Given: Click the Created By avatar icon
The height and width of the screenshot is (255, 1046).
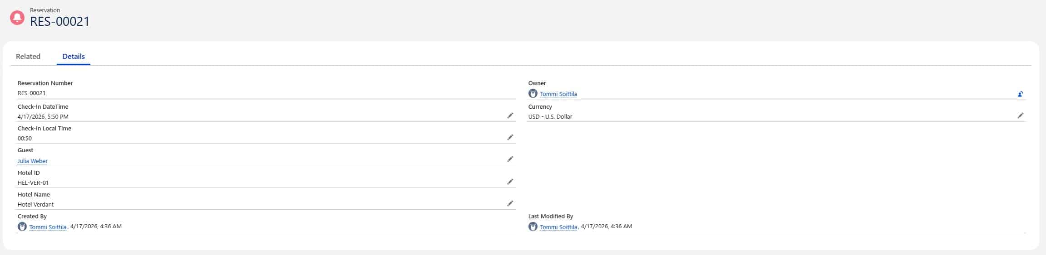Looking at the screenshot, I should pos(22,227).
